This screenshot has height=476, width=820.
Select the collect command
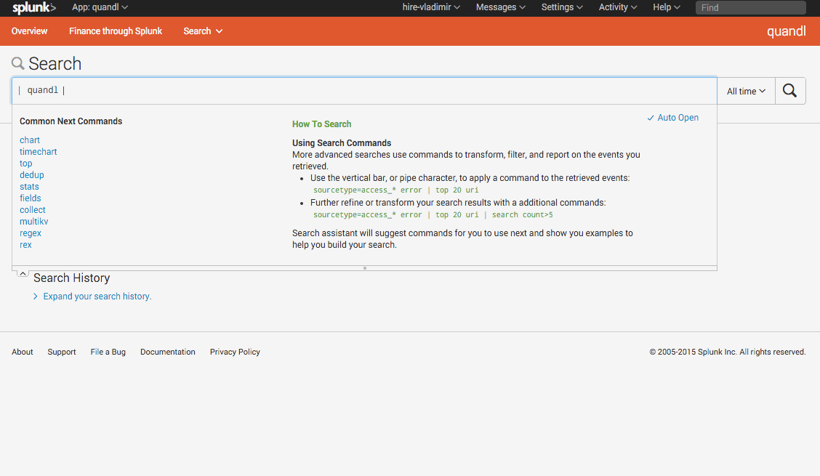pyautogui.click(x=33, y=210)
